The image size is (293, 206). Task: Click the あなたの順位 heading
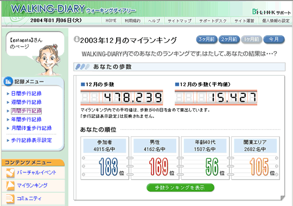98,129
